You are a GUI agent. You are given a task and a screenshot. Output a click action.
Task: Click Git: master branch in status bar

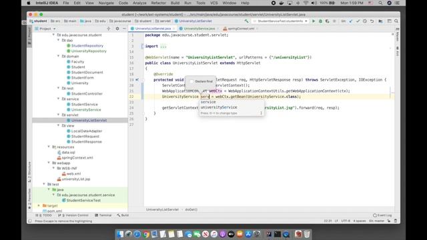tap(376, 221)
